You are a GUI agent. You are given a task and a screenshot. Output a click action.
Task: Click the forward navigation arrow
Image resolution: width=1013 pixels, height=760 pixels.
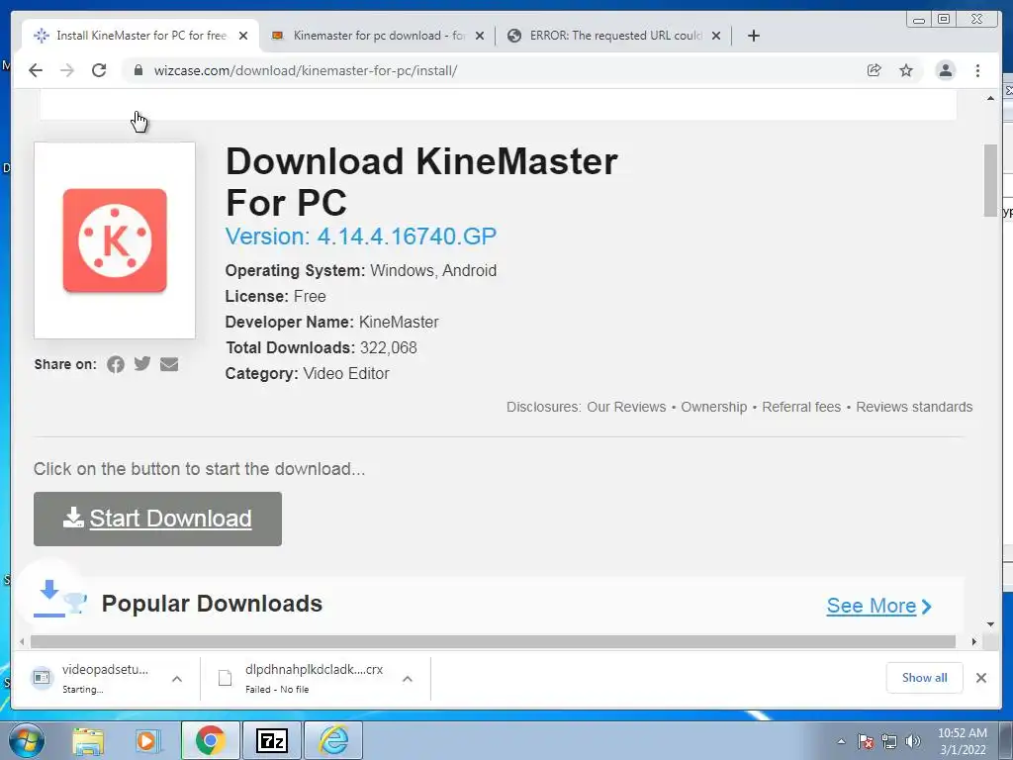[x=67, y=70]
